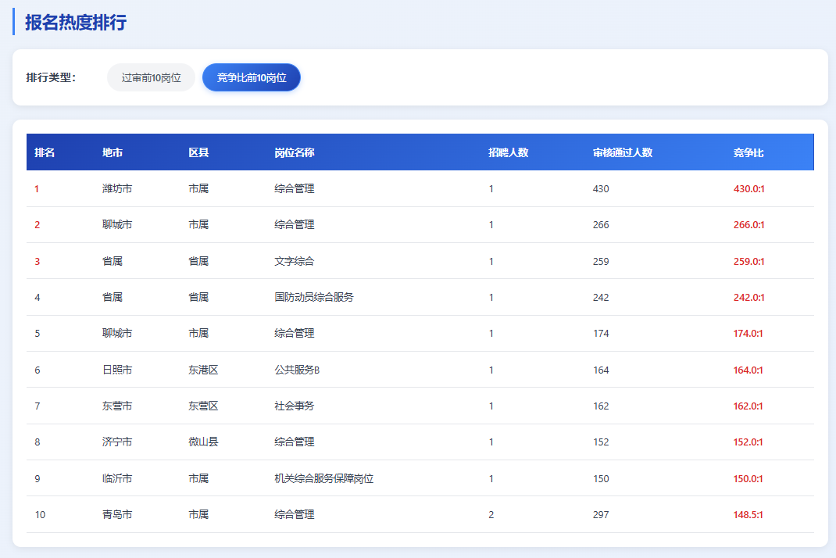Switch to the 过审前10岗位 ranking tab

coord(151,77)
